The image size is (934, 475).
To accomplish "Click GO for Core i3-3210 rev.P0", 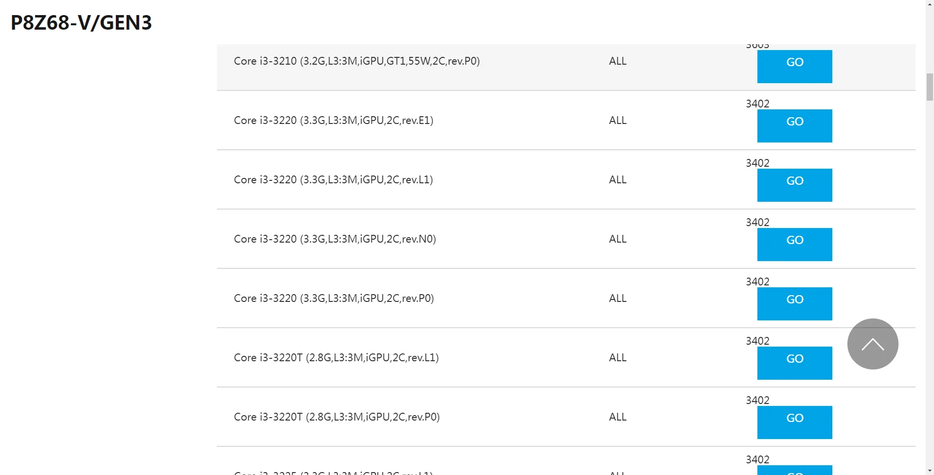I will (794, 67).
